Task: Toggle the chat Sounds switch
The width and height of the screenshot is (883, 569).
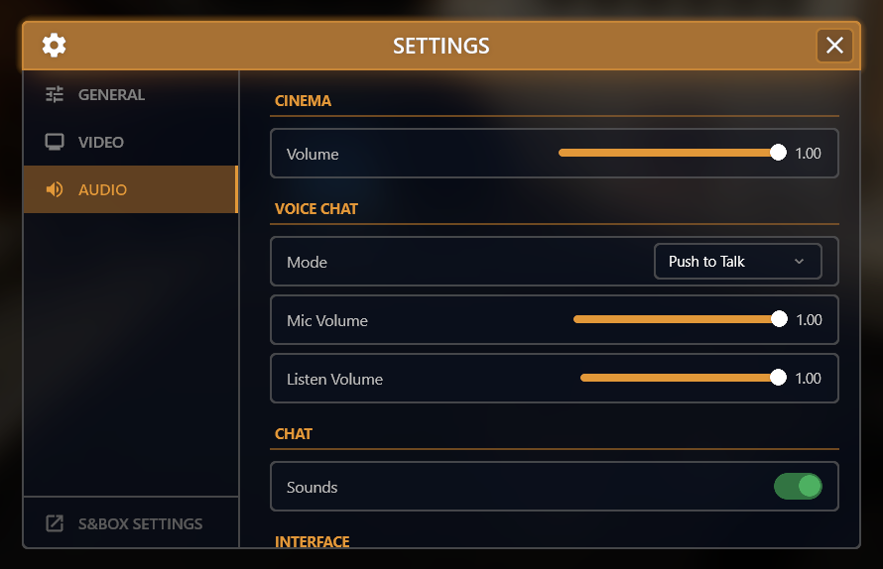Action: pos(798,487)
